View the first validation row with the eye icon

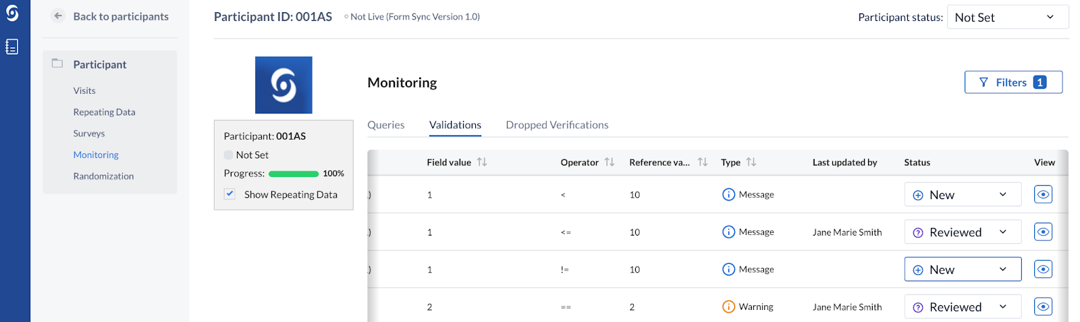click(x=1043, y=194)
